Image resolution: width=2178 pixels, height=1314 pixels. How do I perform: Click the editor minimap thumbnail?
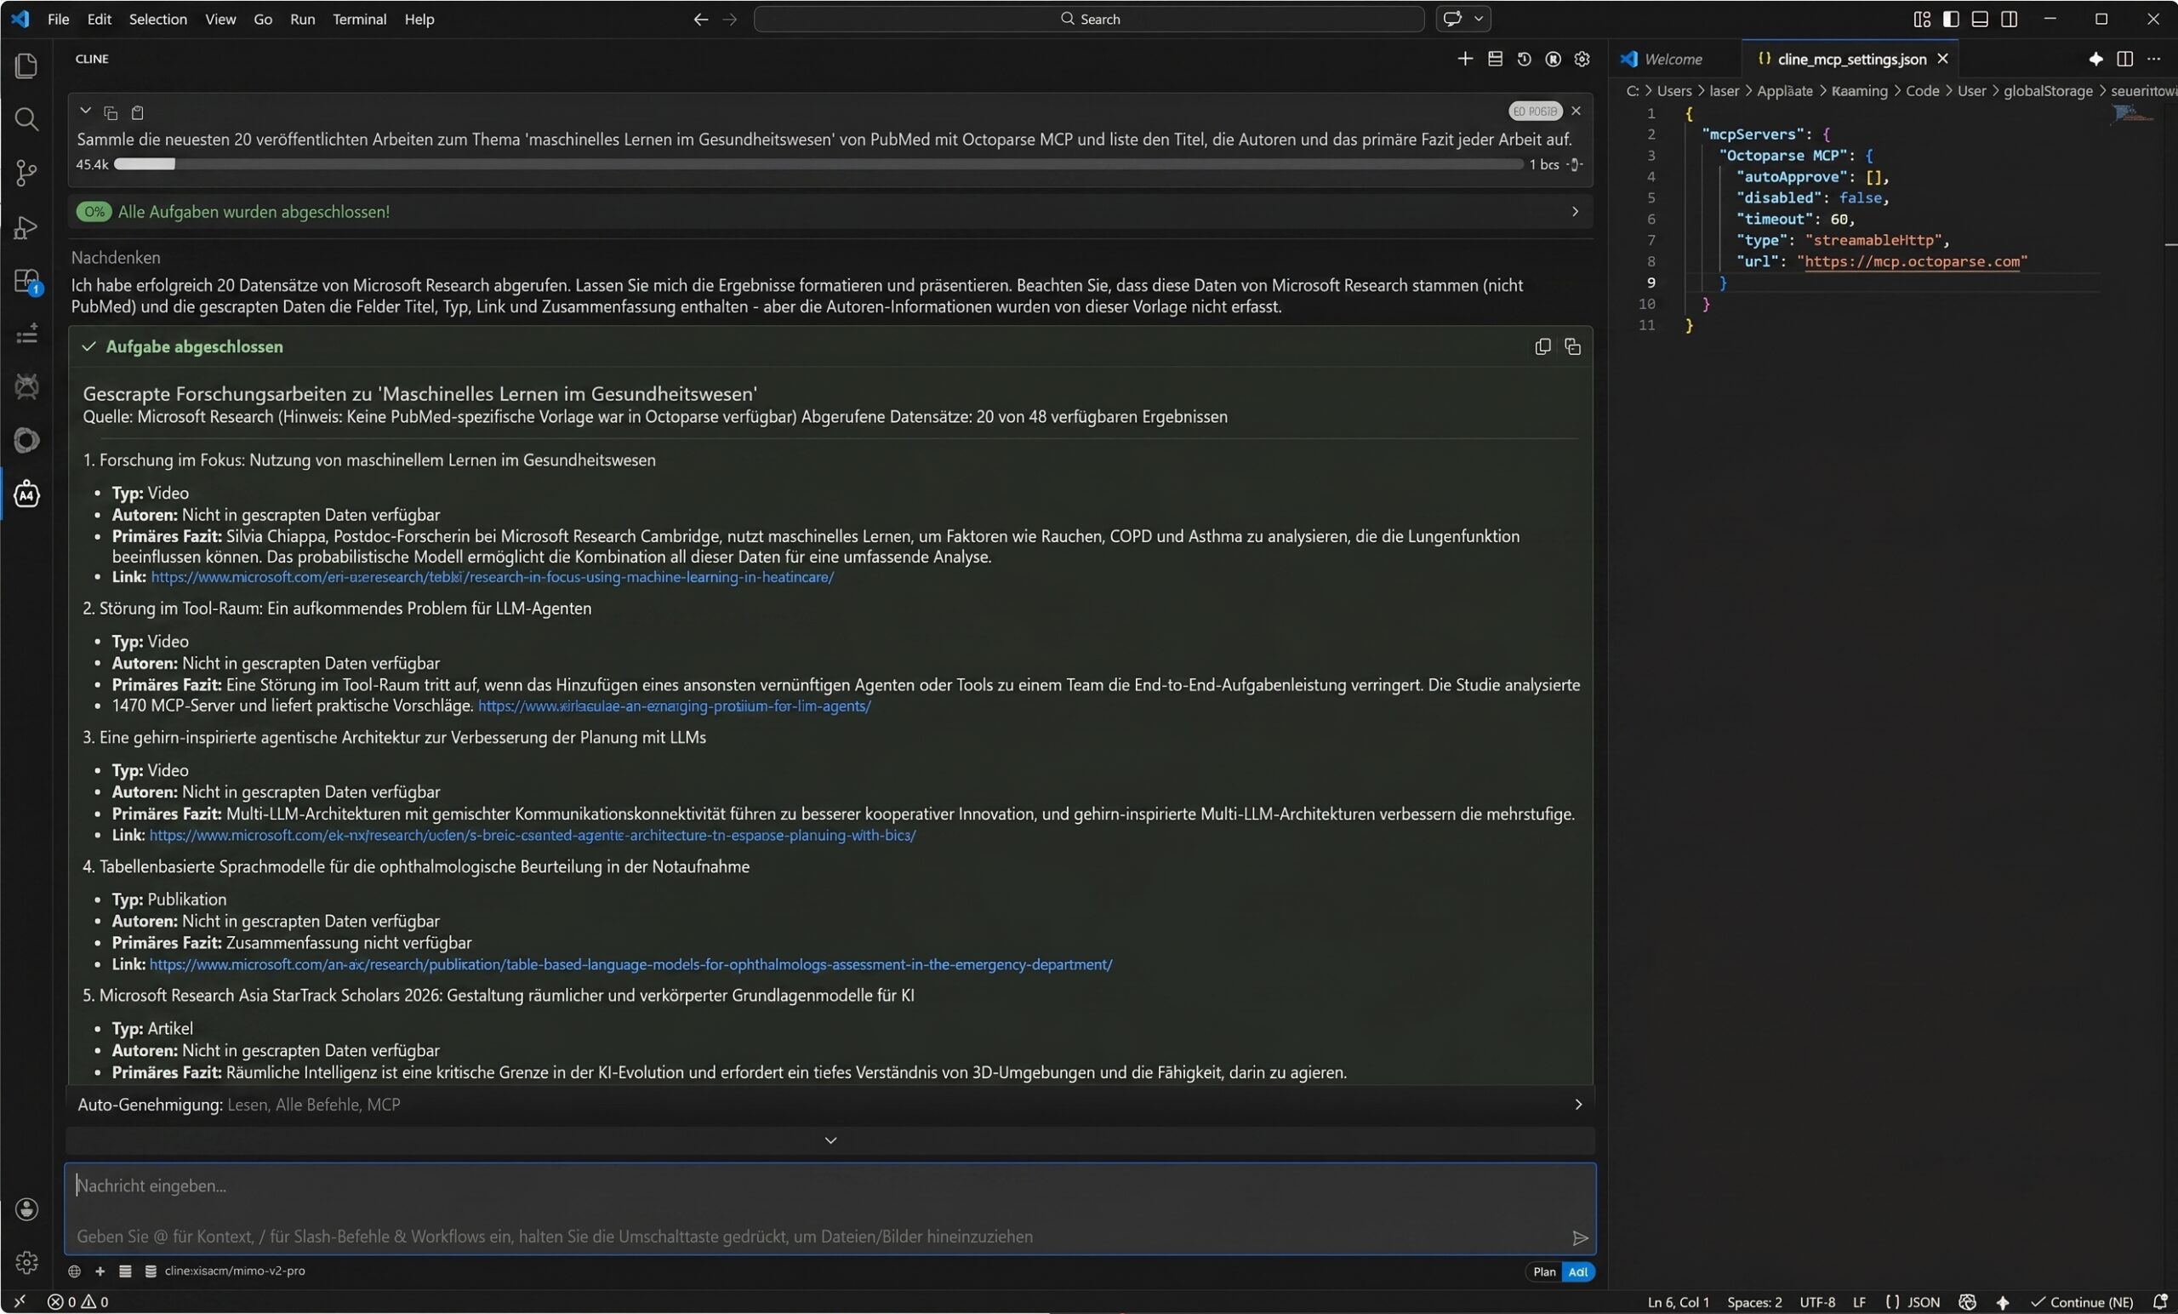tap(2132, 115)
